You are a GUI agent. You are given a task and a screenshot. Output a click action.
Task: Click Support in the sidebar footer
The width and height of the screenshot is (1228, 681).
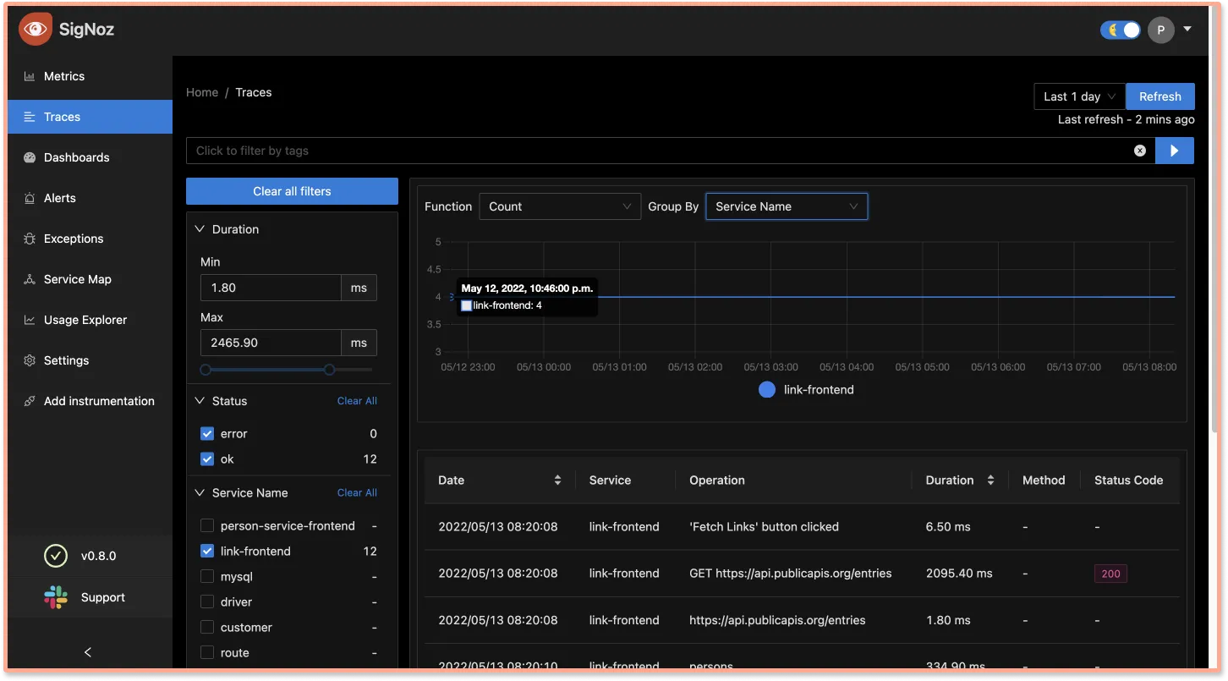(103, 597)
